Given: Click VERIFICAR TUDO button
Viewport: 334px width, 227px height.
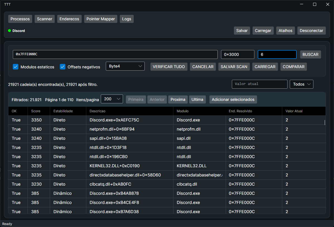Looking at the screenshot, I should coord(169,67).
